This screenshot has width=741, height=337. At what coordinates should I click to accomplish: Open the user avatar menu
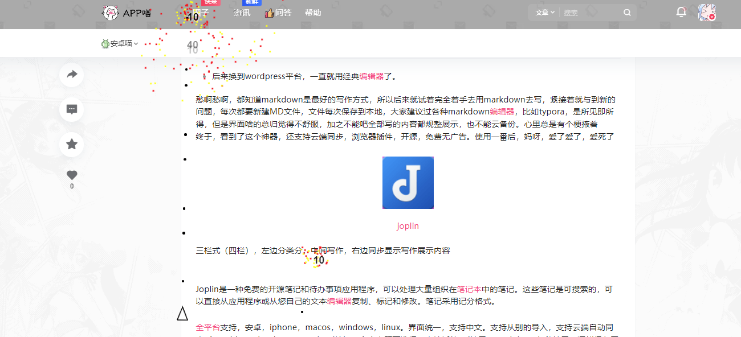(x=707, y=13)
